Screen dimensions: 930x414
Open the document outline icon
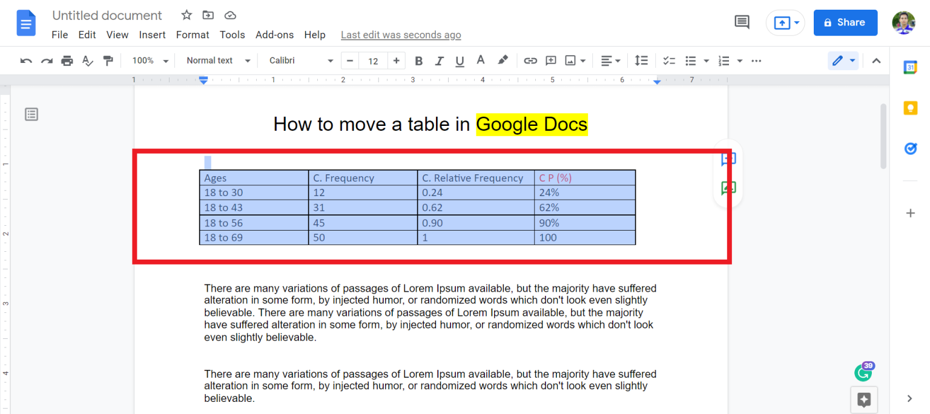[31, 114]
